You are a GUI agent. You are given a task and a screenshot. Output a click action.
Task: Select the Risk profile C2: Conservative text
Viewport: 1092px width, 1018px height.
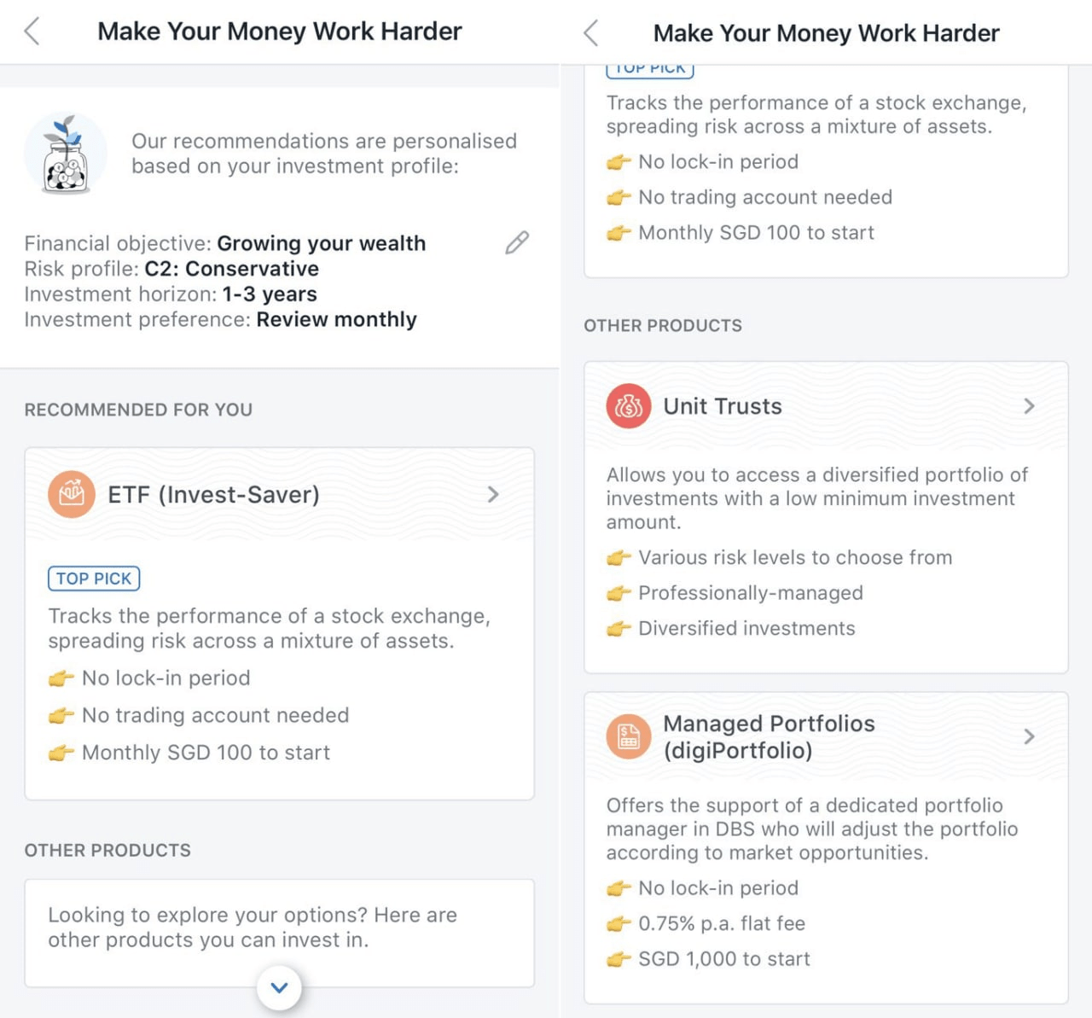(x=231, y=269)
